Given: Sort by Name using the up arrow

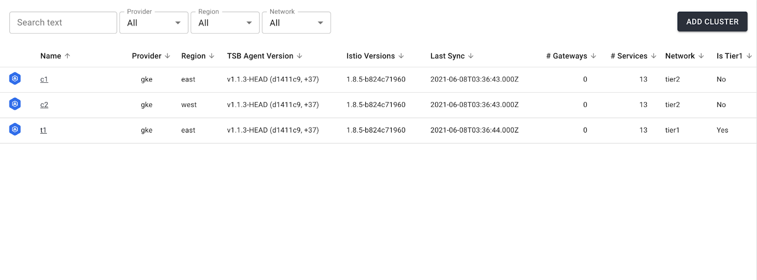Looking at the screenshot, I should pos(68,56).
